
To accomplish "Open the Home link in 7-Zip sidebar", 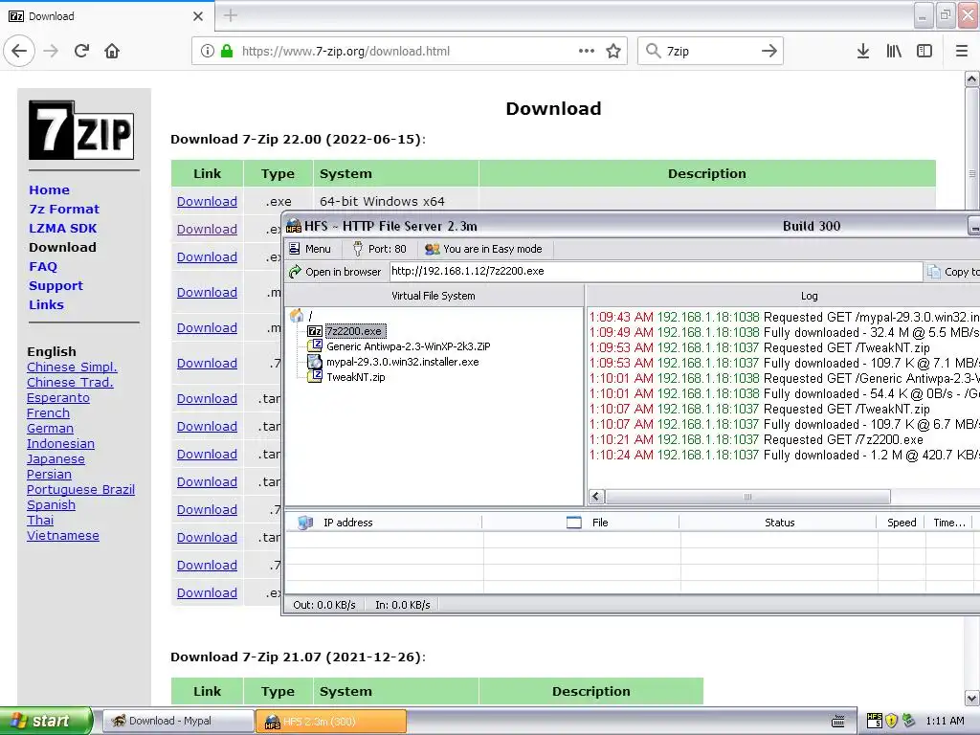I will click(50, 190).
